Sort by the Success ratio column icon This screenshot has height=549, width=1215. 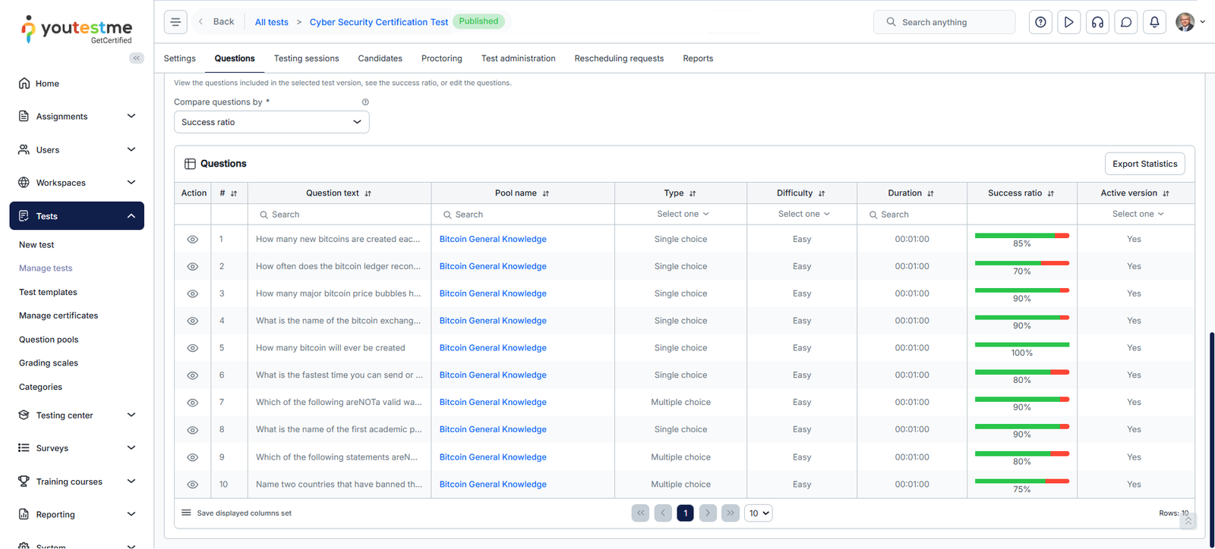(x=1051, y=193)
